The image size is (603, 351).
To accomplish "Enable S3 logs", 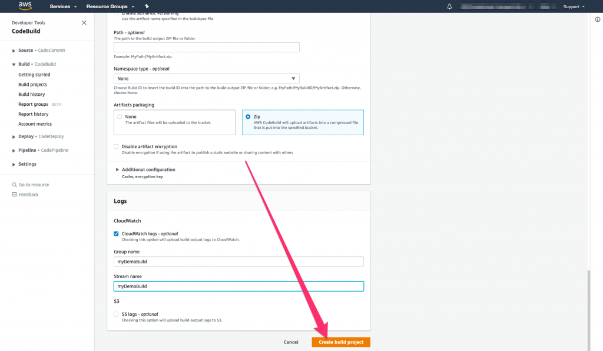I will coord(116,313).
